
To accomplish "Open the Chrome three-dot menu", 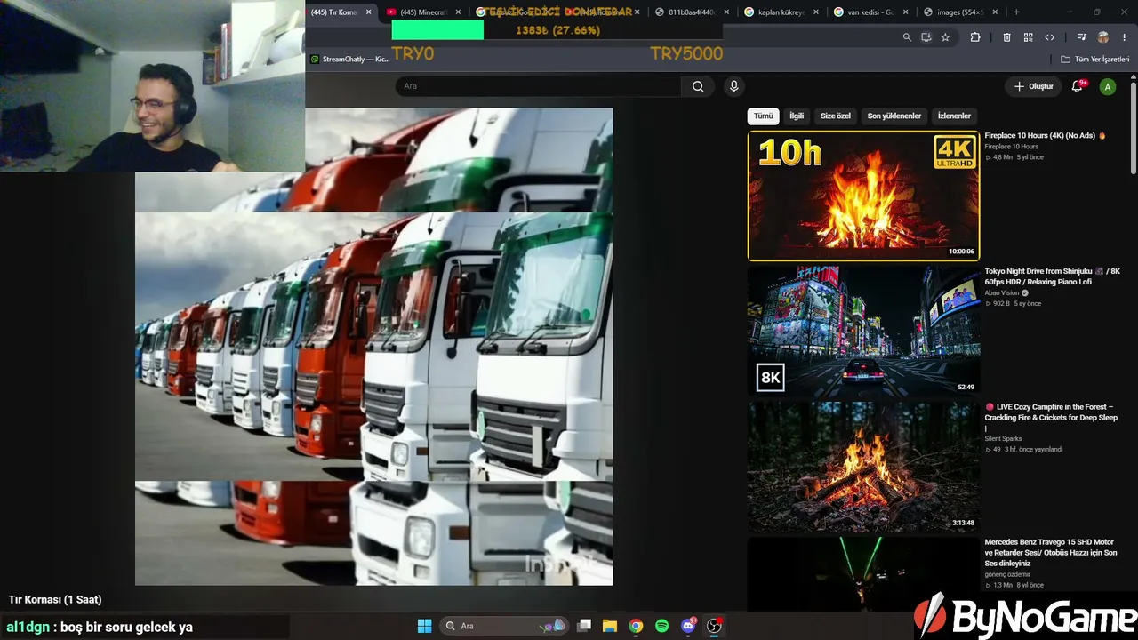I will 1124,37.
